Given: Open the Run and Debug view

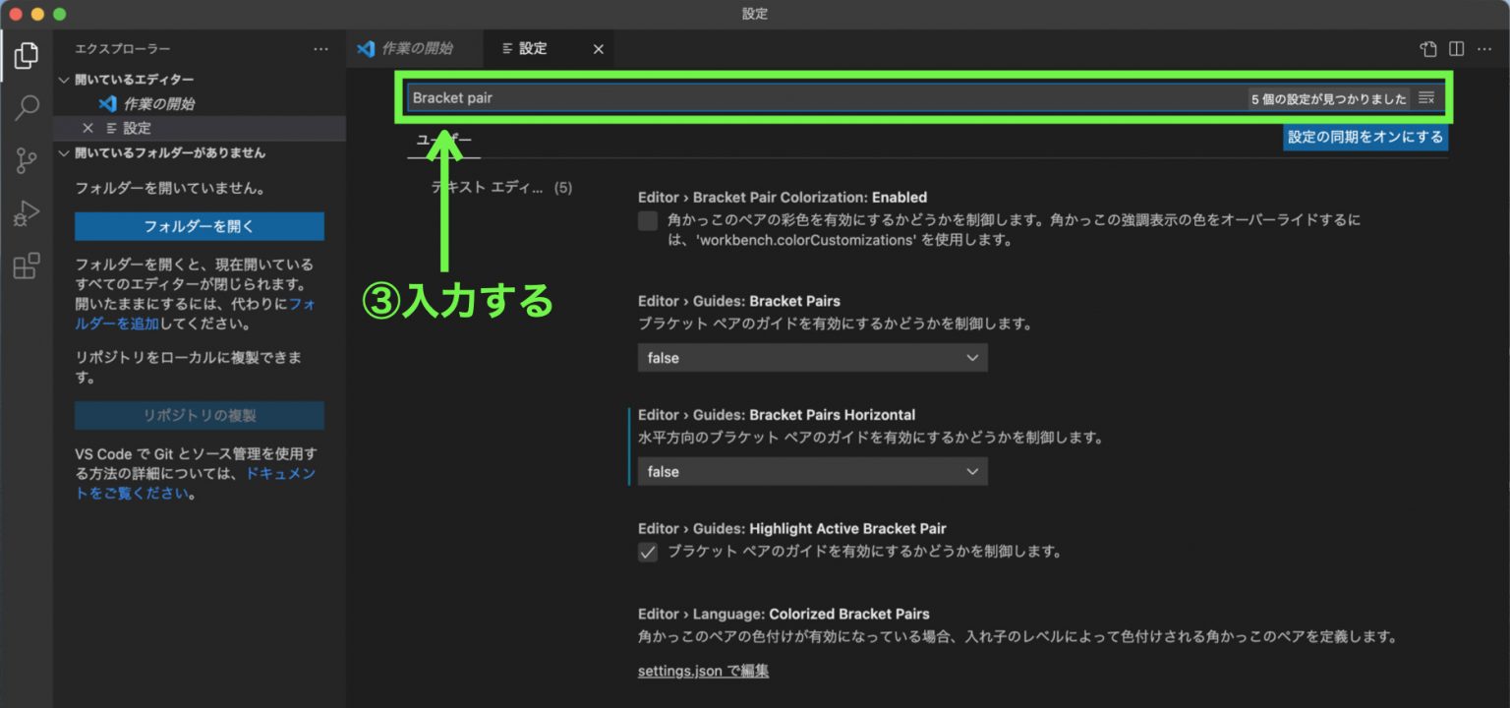Looking at the screenshot, I should [x=27, y=213].
